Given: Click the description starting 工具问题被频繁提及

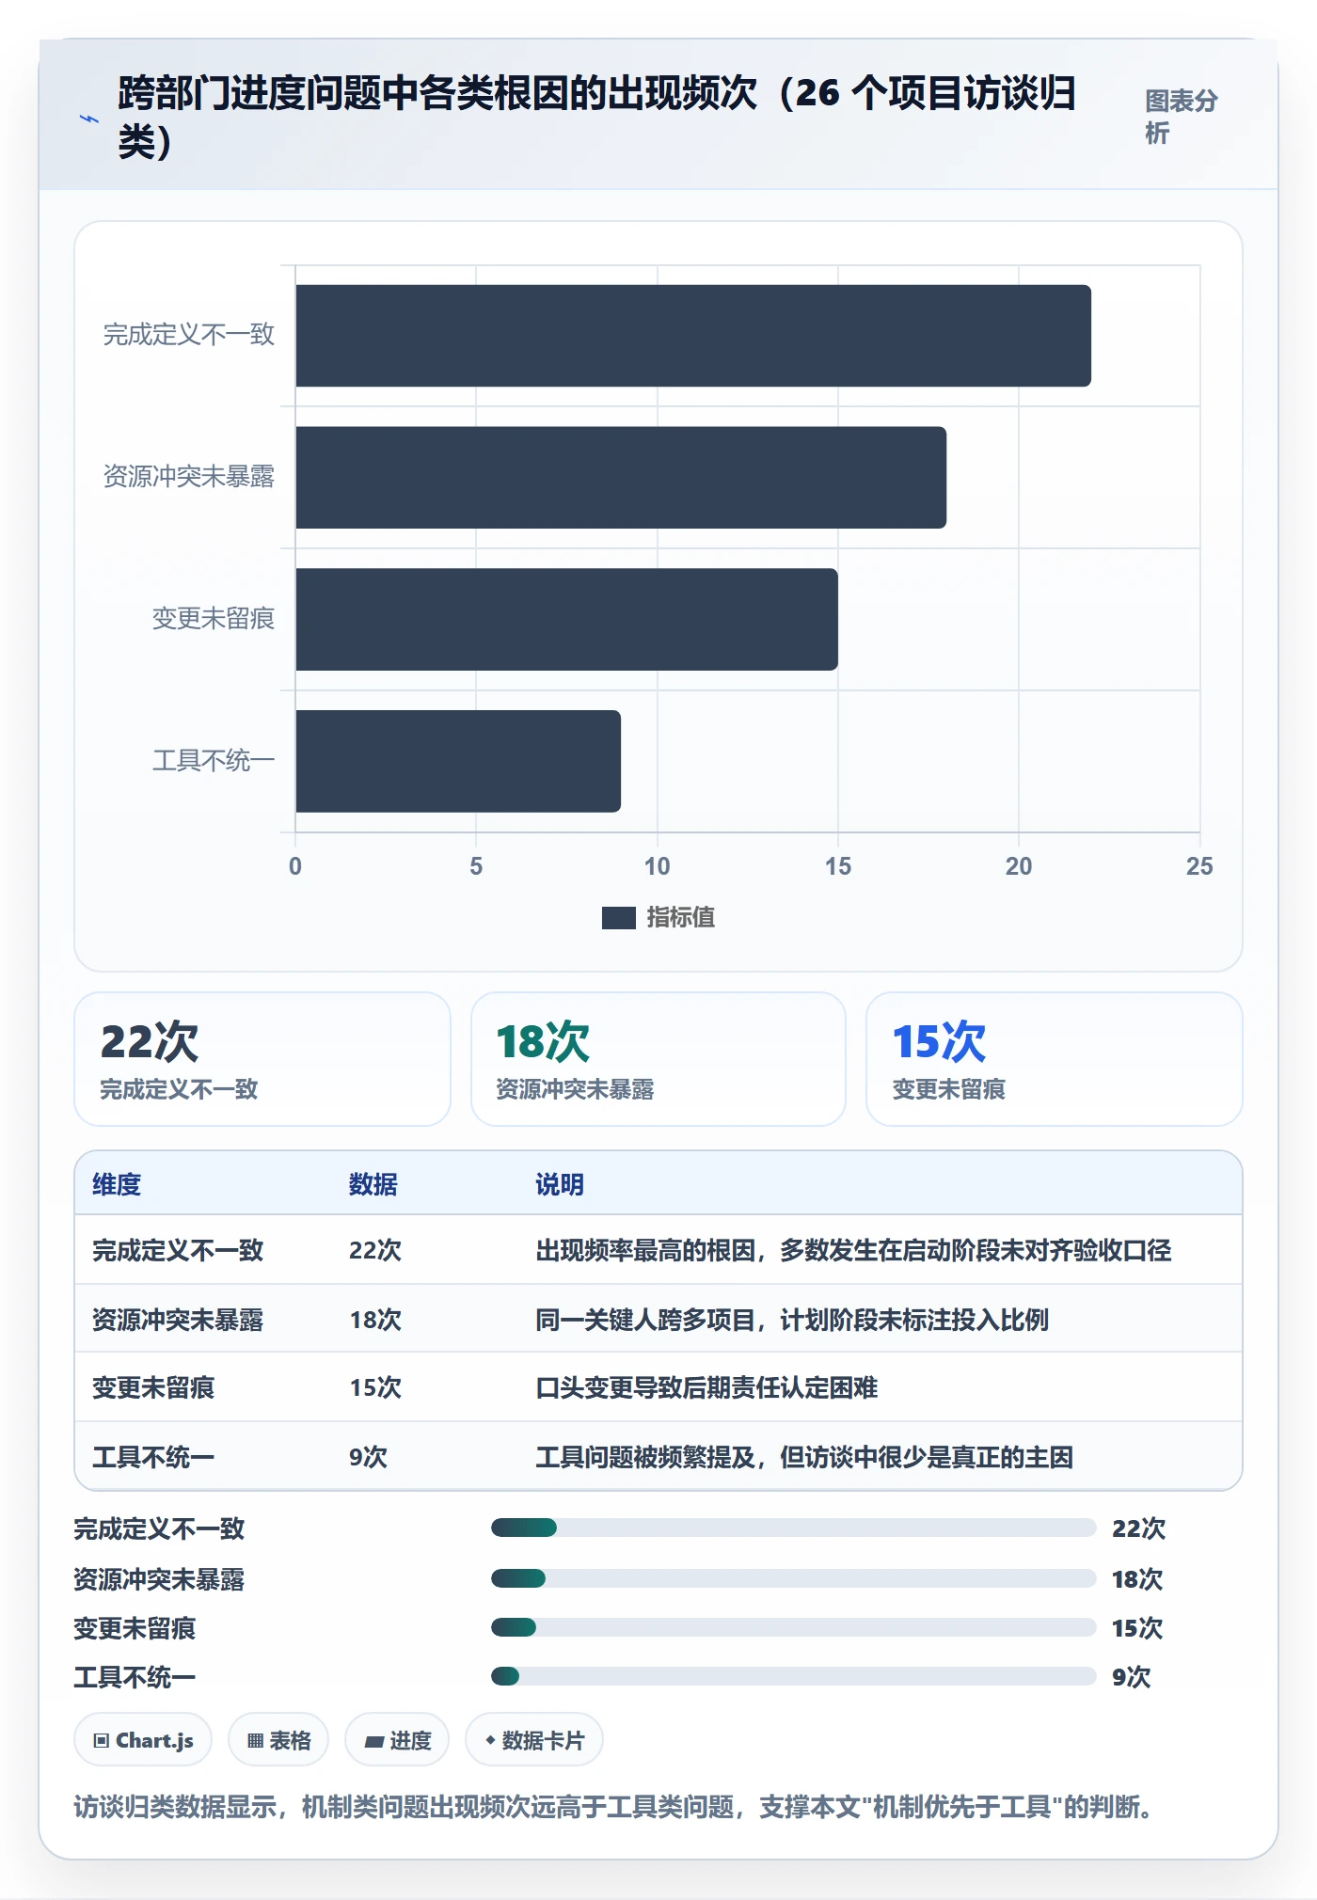Looking at the screenshot, I should 804,1457.
